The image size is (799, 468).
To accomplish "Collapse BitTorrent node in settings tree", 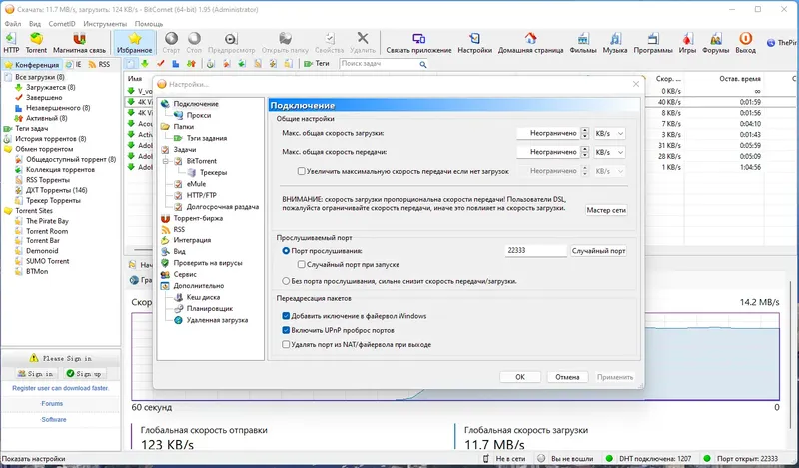I will [x=165, y=161].
